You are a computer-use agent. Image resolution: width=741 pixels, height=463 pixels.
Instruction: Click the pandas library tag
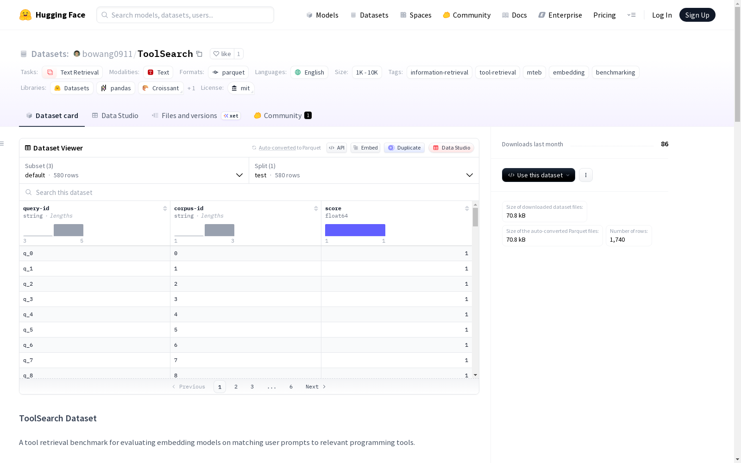(116, 88)
